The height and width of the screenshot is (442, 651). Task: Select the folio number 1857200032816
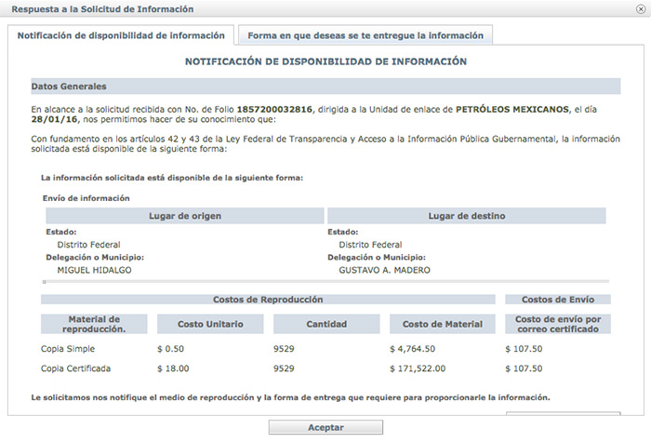click(x=275, y=109)
